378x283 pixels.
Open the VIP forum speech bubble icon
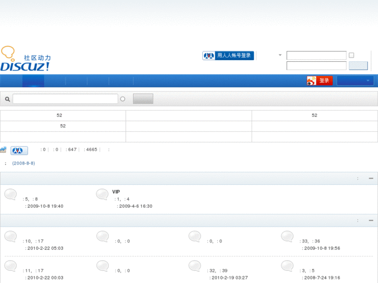coord(102,194)
